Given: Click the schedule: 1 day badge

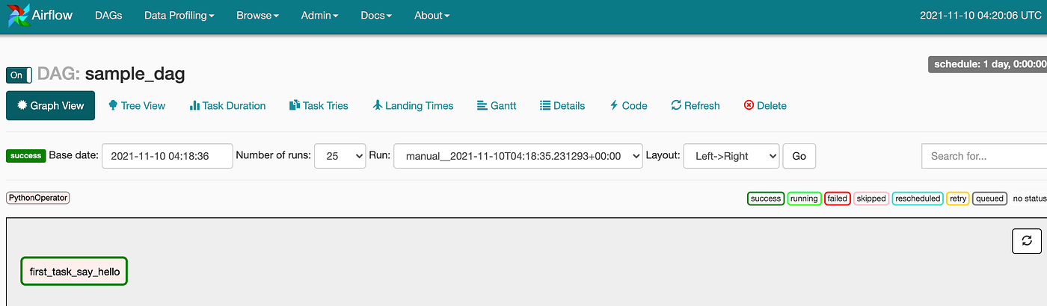Looking at the screenshot, I should pos(987,64).
